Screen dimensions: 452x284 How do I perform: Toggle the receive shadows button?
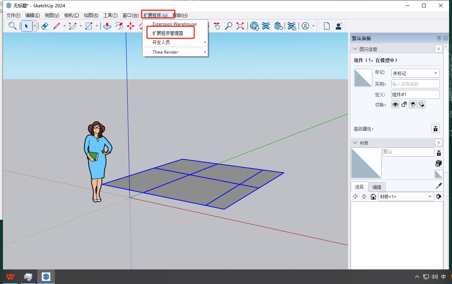point(413,105)
